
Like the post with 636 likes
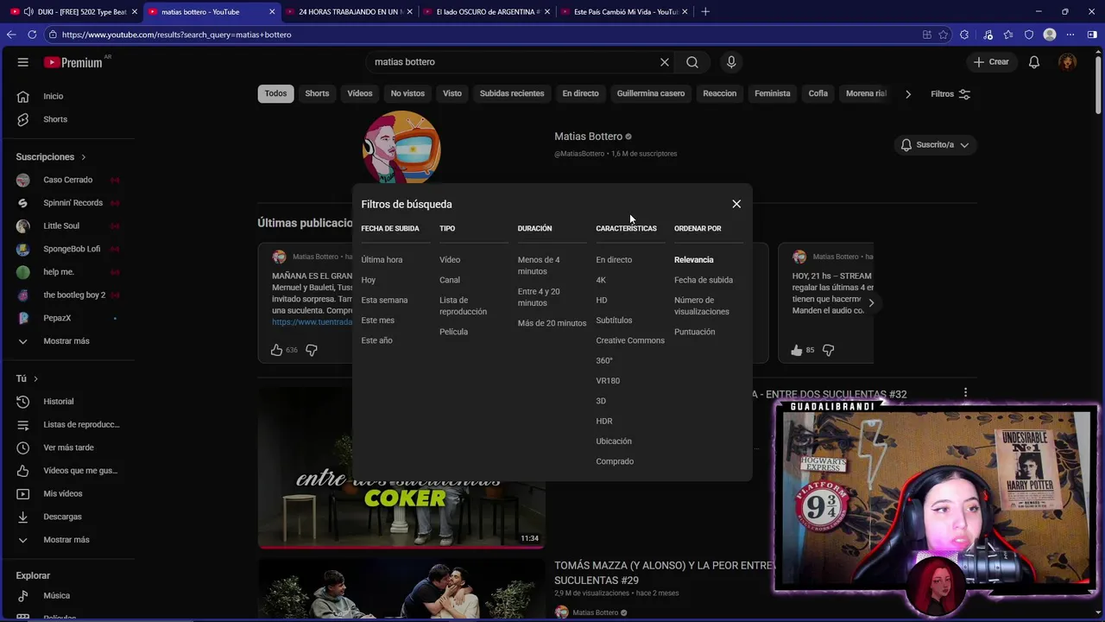tap(276, 350)
